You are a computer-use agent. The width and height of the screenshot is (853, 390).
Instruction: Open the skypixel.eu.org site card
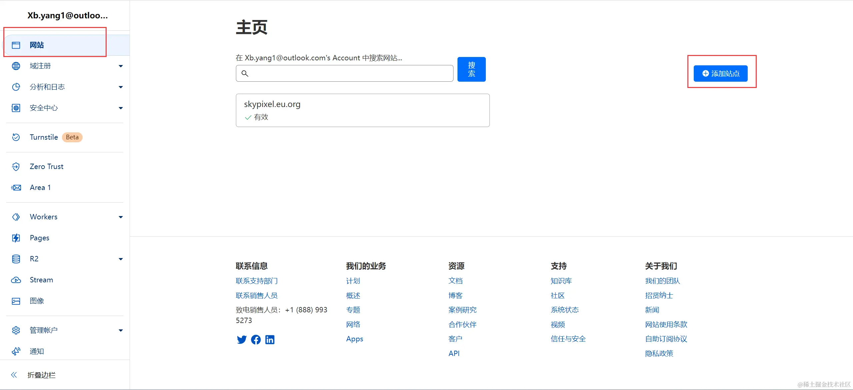click(x=363, y=110)
